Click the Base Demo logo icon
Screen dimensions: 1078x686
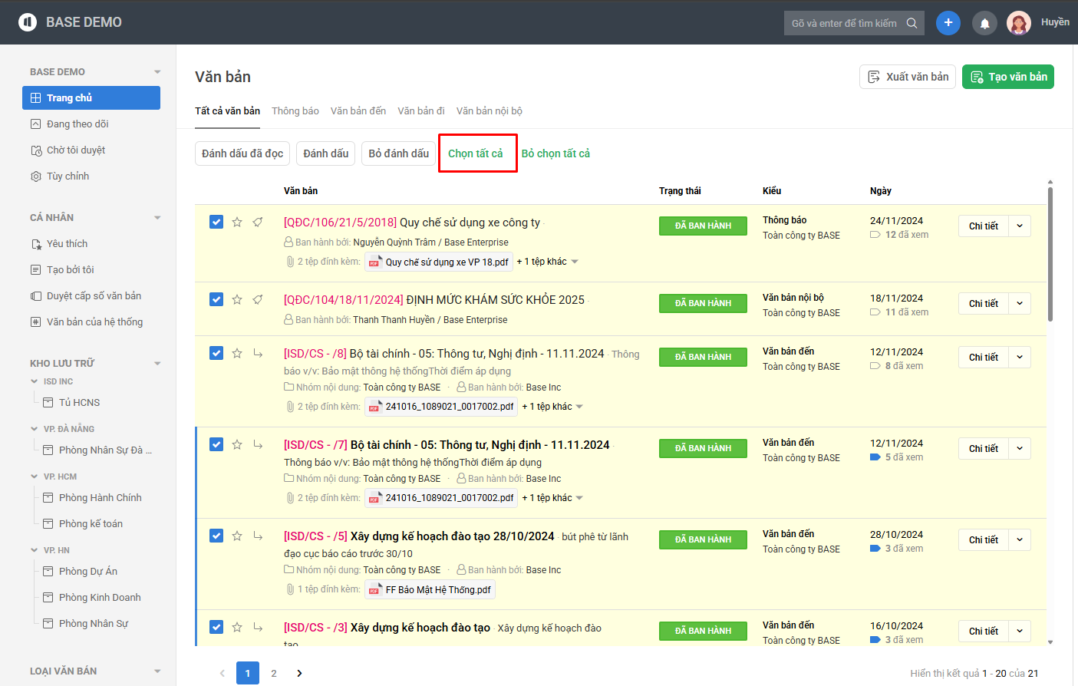(x=28, y=22)
